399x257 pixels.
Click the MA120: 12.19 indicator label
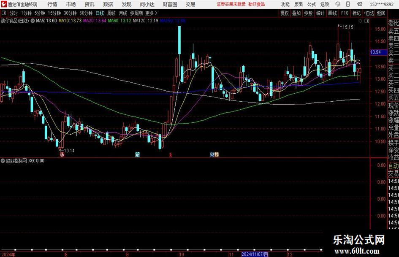pyautogui.click(x=145, y=21)
